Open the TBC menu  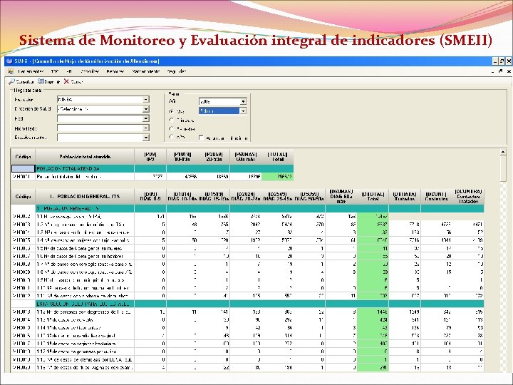pyautogui.click(x=55, y=71)
